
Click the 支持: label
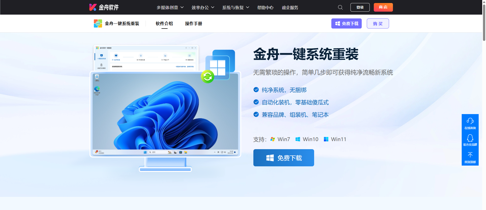click(x=260, y=139)
